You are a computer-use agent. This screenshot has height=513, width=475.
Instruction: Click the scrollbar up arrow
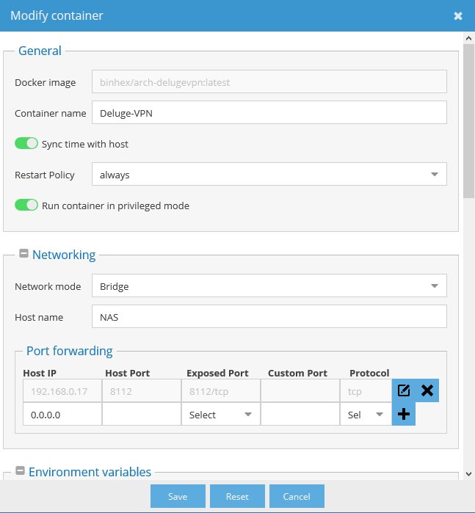click(x=469, y=38)
